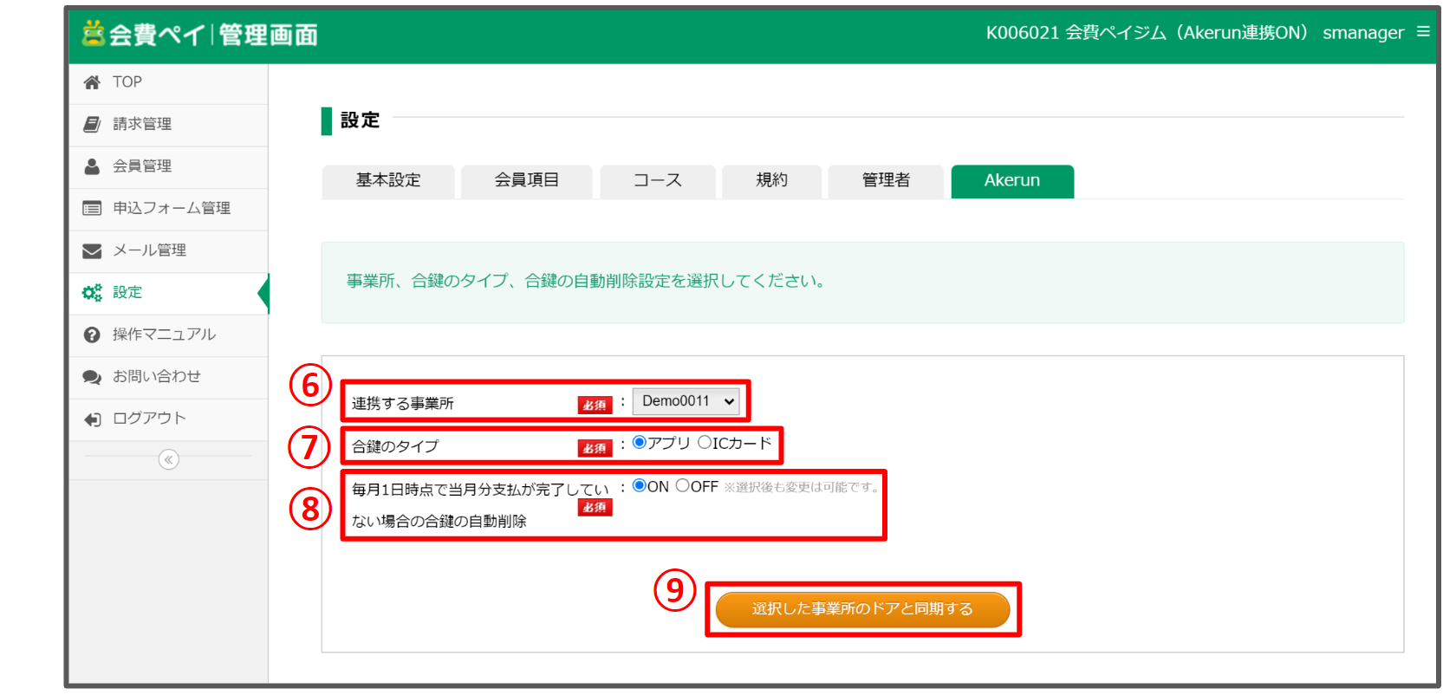1443x695 pixels.
Task: Click the 設定 gears icon in sidebar
Action: pos(92,293)
